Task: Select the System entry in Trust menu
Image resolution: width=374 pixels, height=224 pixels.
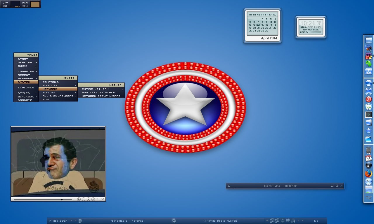Action: click(26, 82)
